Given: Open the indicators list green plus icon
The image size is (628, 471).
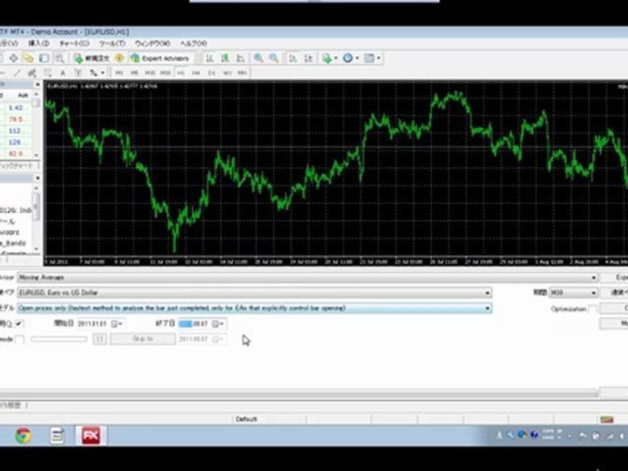Looking at the screenshot, I should tap(327, 58).
